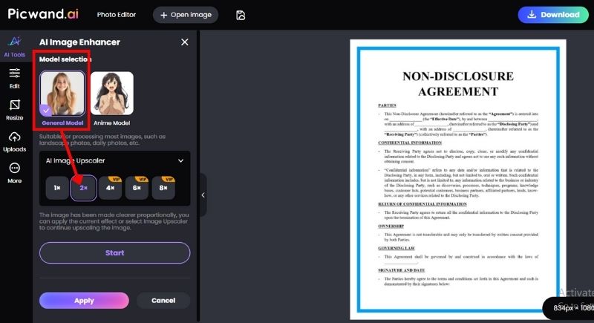Close the AI Image Enhancer panel

tap(185, 42)
